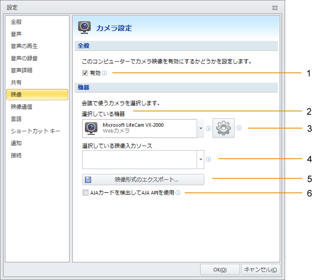
Task: Click the 選択している機器 label
Action: point(103,114)
